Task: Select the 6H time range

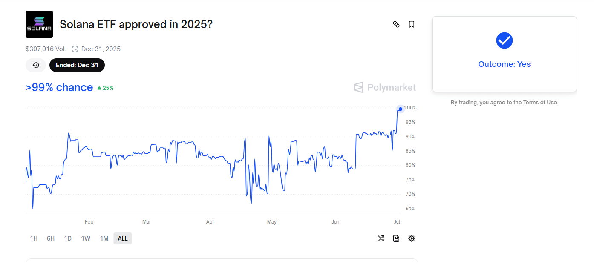Action: 51,238
